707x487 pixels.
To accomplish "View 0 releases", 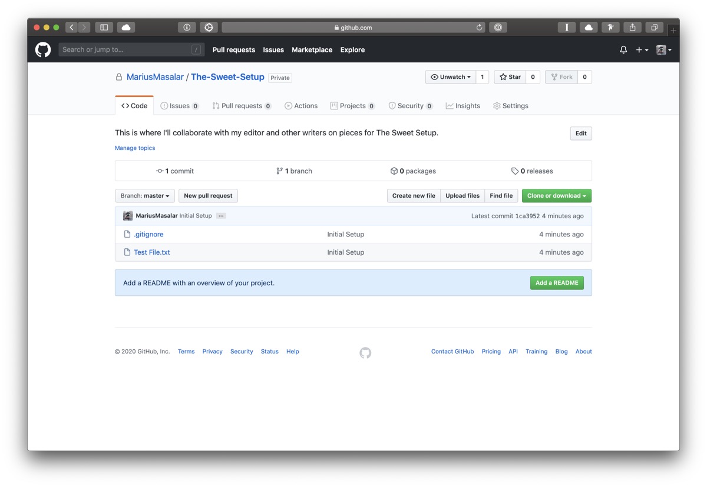I will 532,171.
